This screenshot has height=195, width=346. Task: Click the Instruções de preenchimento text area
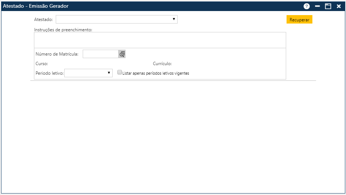coord(160,40)
